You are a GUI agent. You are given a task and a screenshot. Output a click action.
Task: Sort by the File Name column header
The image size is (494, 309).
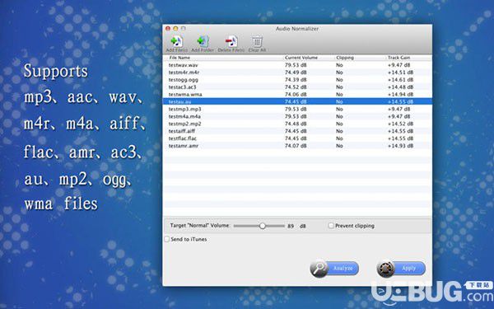179,58
